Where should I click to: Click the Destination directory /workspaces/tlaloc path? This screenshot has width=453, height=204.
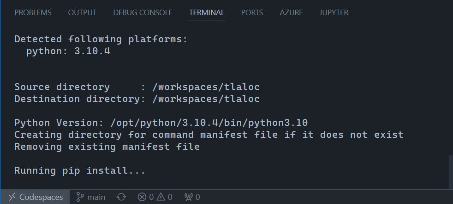(206, 99)
